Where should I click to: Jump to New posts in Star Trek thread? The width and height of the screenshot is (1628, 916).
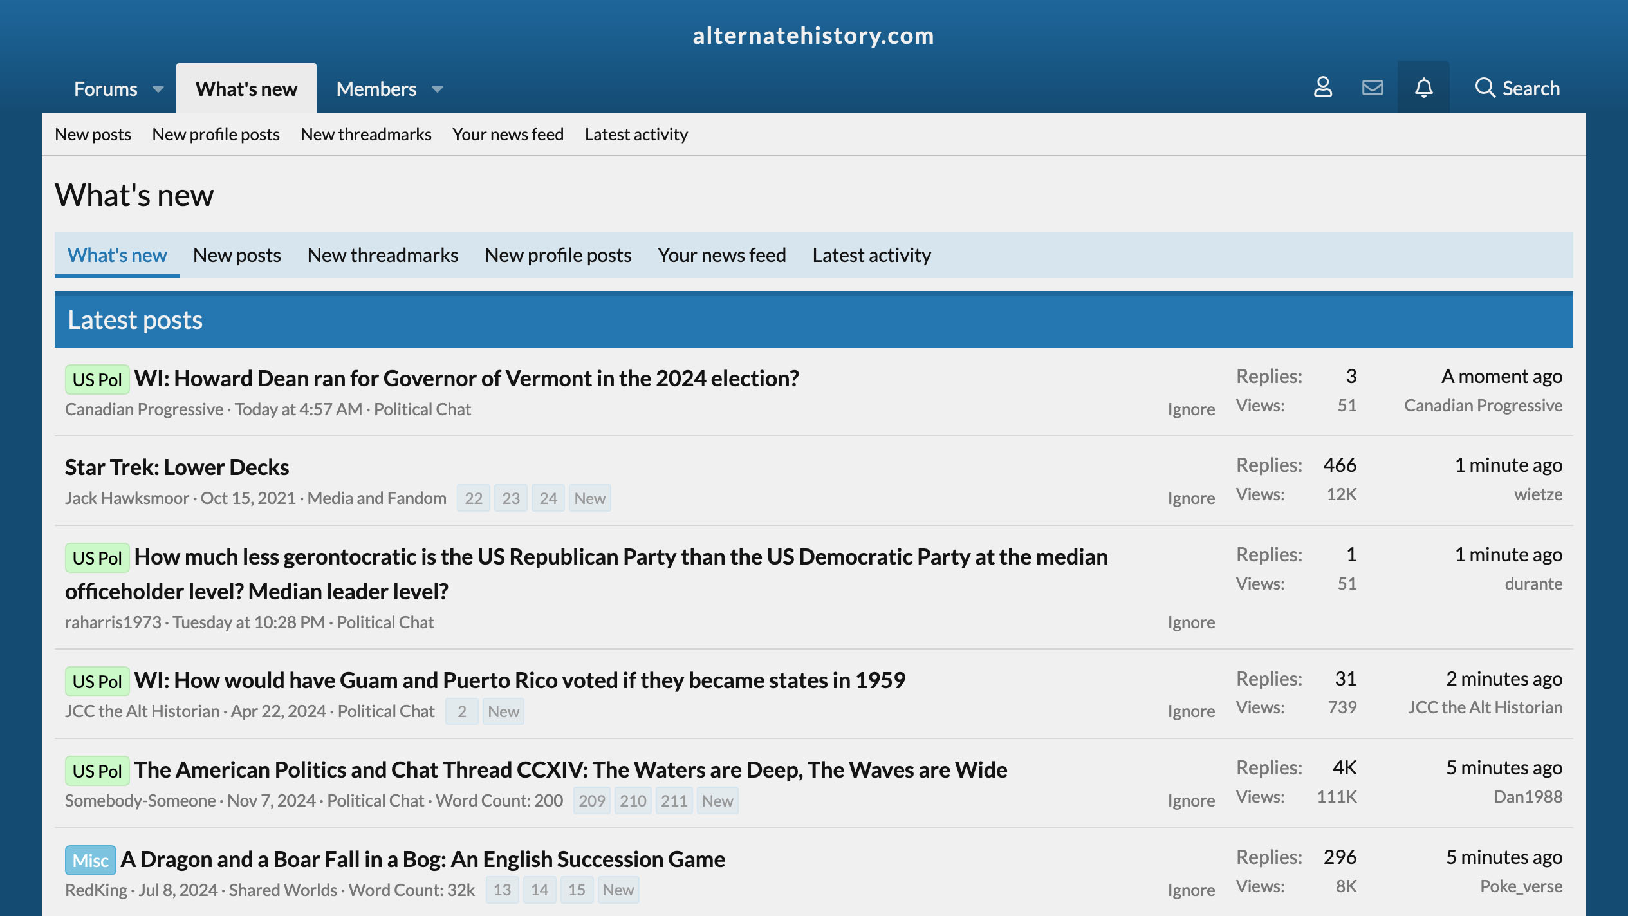(589, 498)
